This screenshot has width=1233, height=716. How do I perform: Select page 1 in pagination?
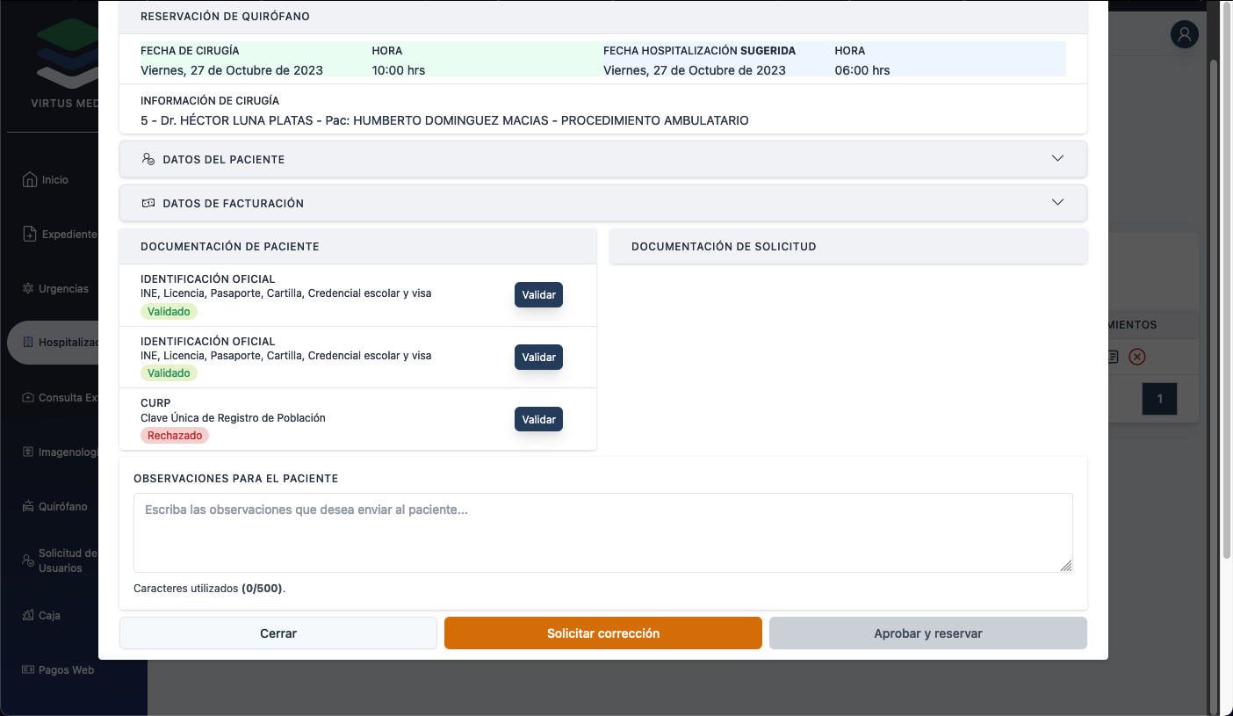tap(1158, 399)
